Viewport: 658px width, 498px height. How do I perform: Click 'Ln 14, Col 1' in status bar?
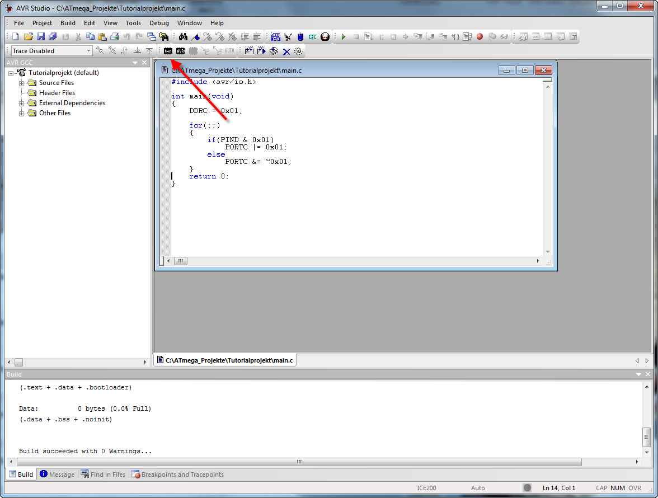click(558, 488)
